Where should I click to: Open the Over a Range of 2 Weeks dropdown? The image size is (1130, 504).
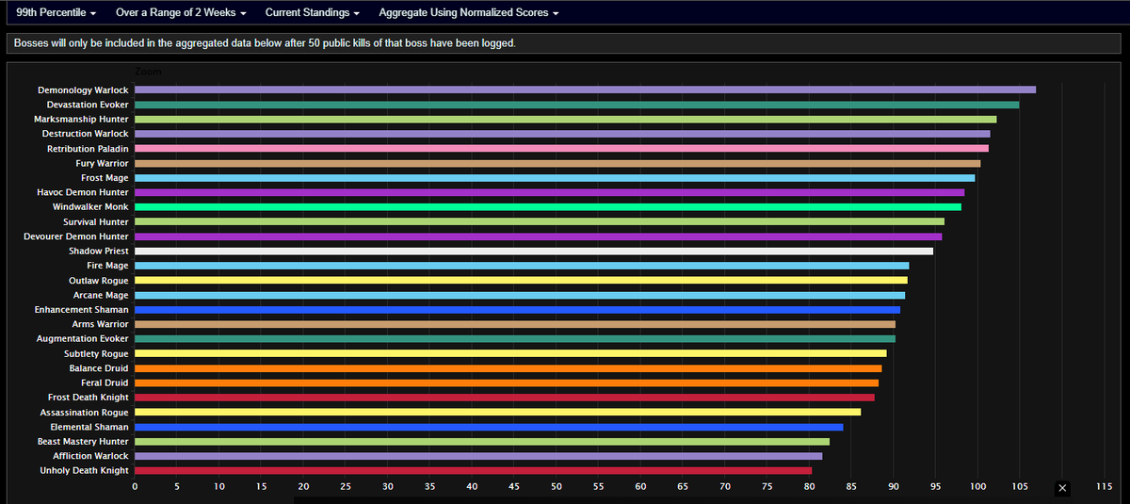pos(181,13)
